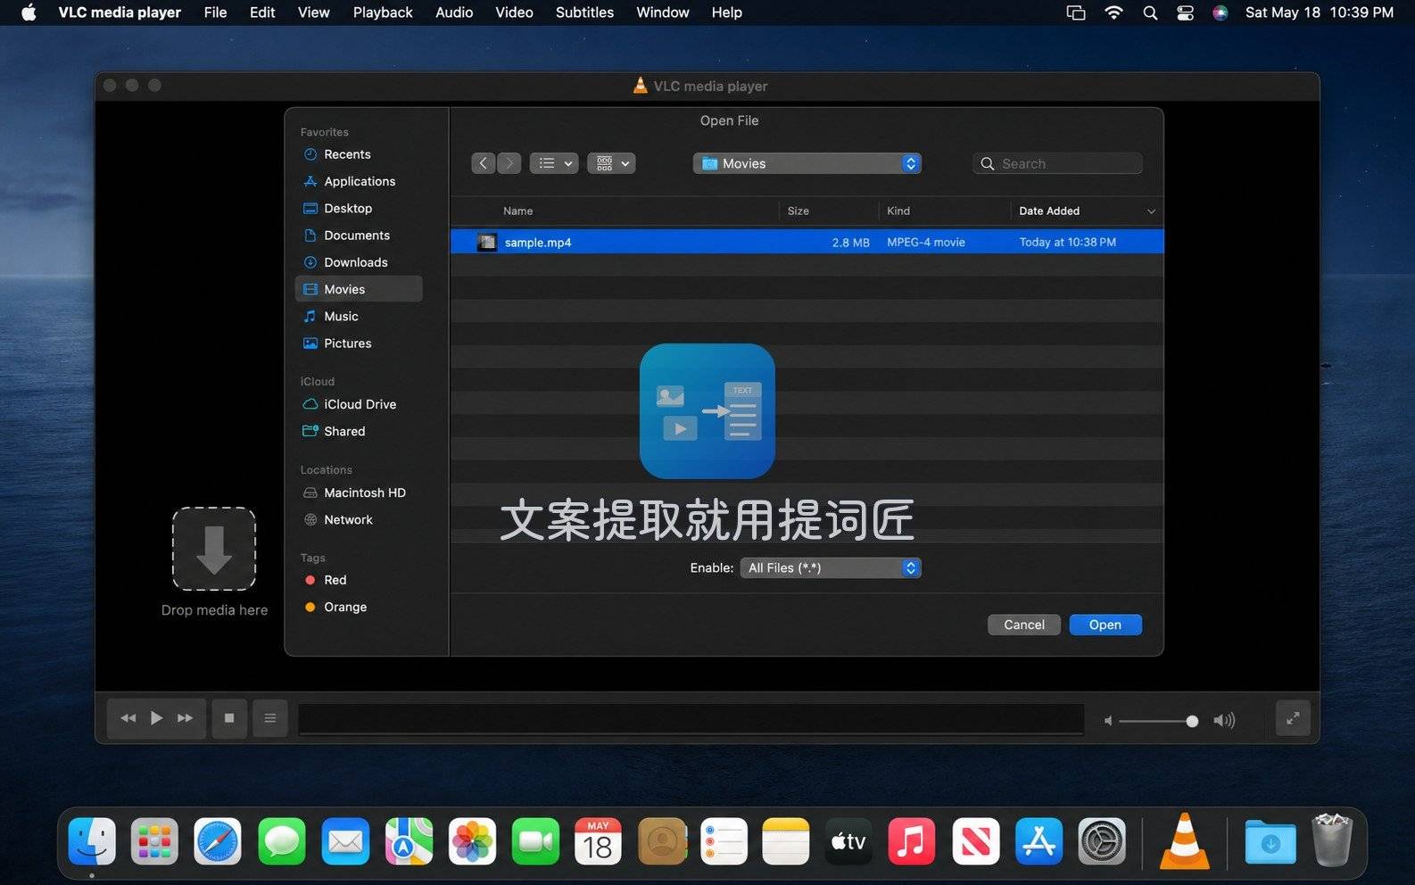The image size is (1415, 885).
Task: Adjust the volume slider knob
Action: pyautogui.click(x=1192, y=721)
